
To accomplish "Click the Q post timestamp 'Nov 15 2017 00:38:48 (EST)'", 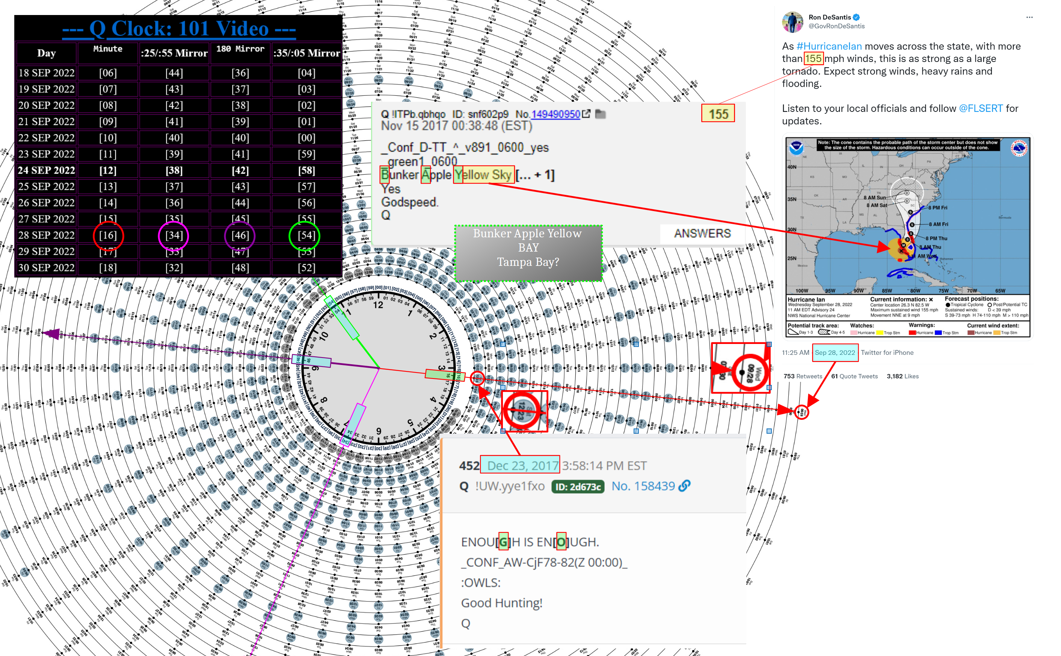I will tap(457, 126).
